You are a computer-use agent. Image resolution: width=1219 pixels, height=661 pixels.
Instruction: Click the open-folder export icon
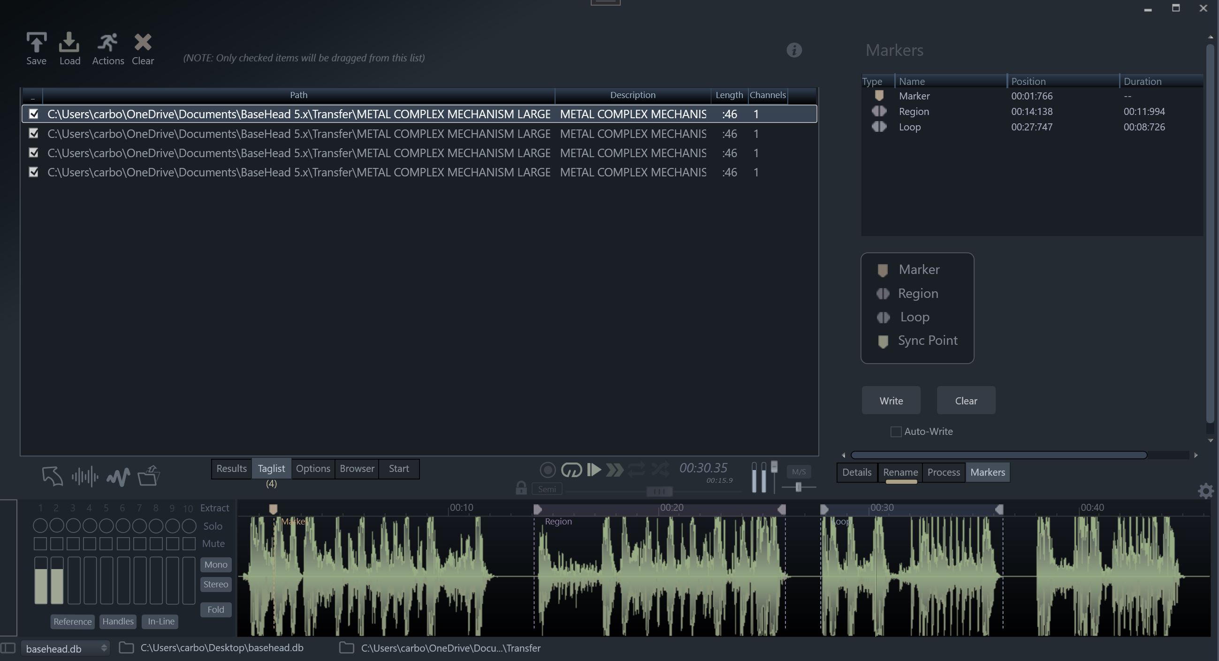(149, 476)
